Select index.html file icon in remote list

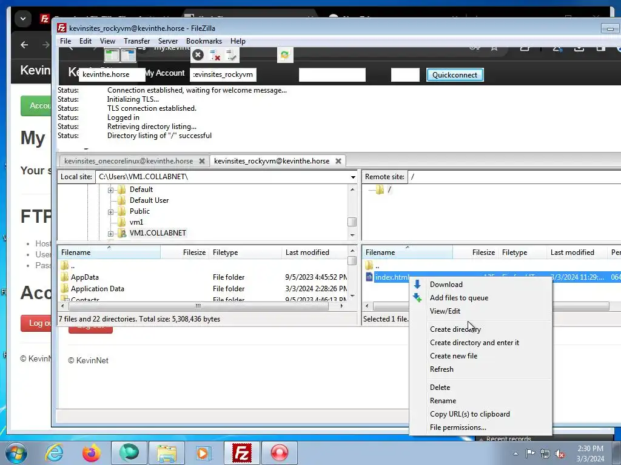click(369, 277)
